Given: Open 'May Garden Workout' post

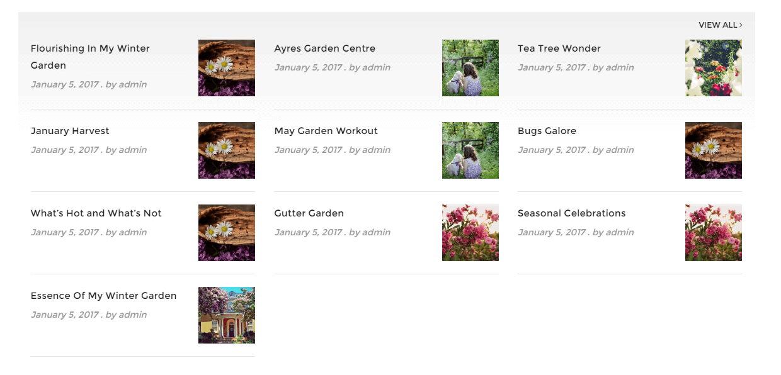Looking at the screenshot, I should [326, 131].
